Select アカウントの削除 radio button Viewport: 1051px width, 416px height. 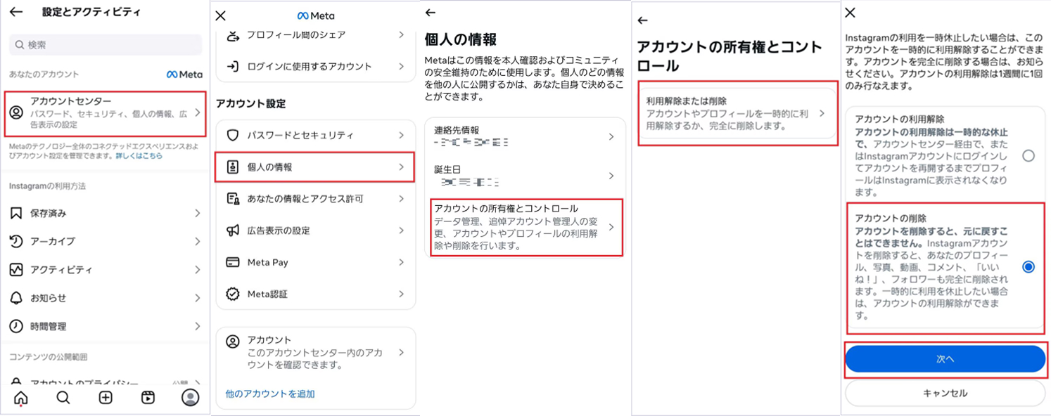coord(1028,267)
